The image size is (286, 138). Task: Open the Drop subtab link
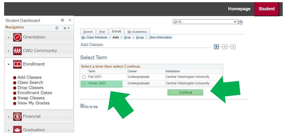tap(127, 37)
